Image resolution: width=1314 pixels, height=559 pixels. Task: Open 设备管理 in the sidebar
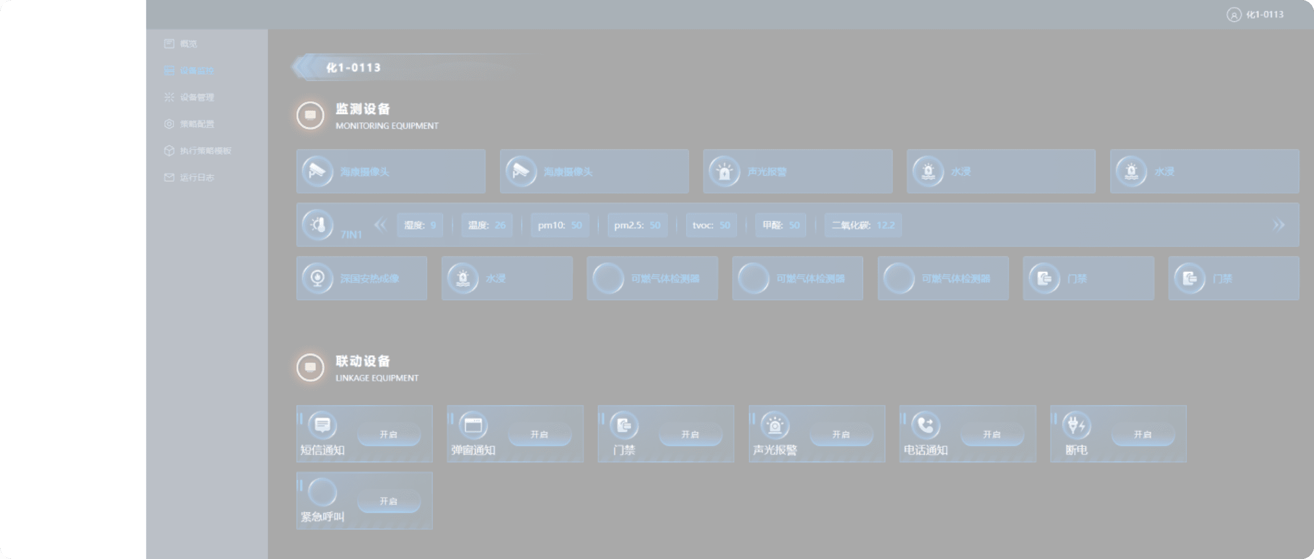coord(197,97)
